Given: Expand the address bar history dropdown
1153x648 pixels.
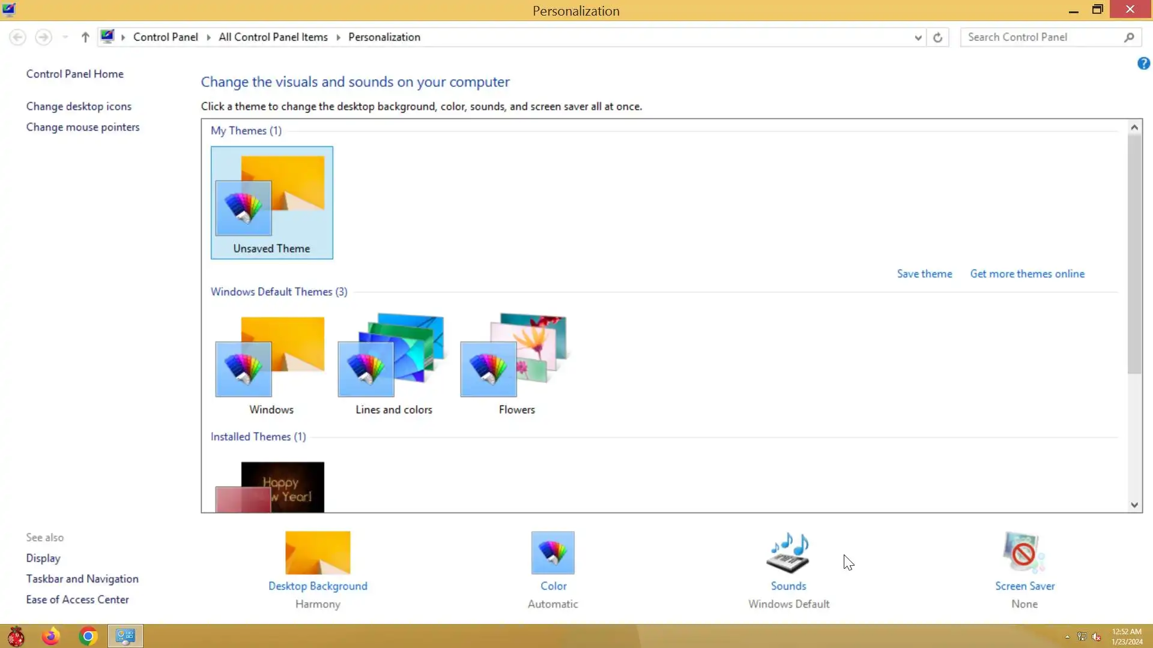Looking at the screenshot, I should [918, 37].
